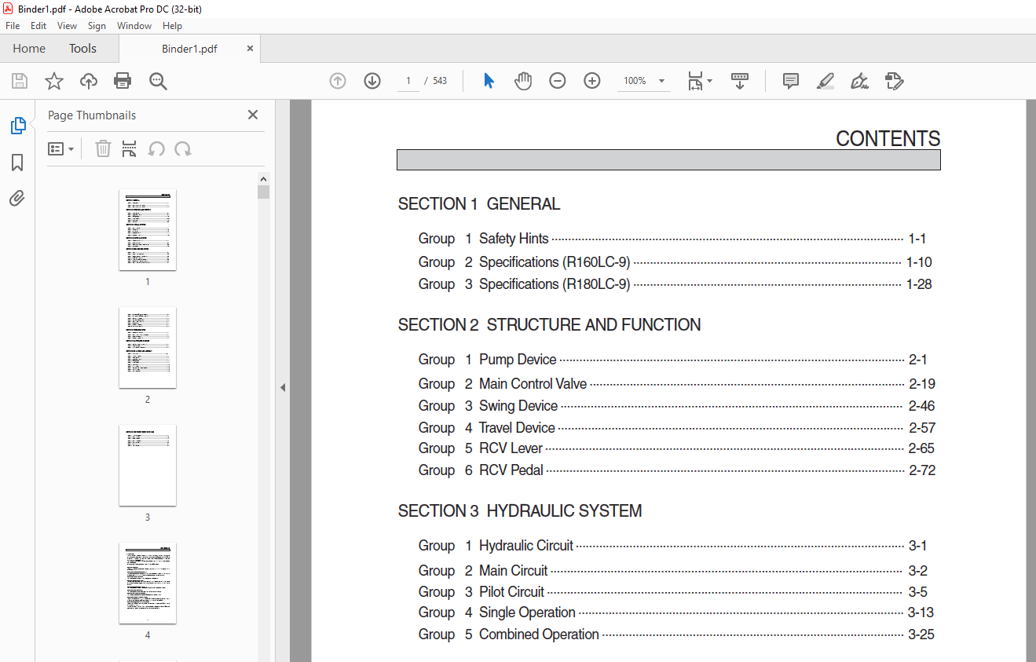
Task: Click SECTION 3 HYDRAULIC SYSTEM heading
Action: (520, 511)
